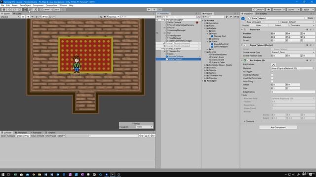Viewport: 316px width, 177px height.
Task: Open Box Collider 2D component options menu
Action: pyautogui.click(x=314, y=60)
